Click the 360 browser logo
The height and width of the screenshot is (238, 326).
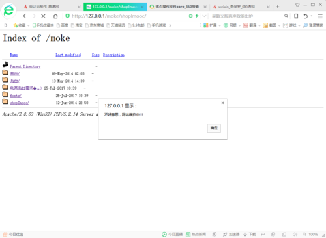[x=8, y=10]
